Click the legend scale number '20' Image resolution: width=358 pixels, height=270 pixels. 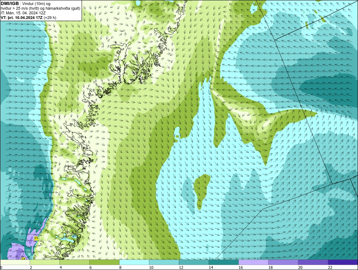click(x=300, y=268)
